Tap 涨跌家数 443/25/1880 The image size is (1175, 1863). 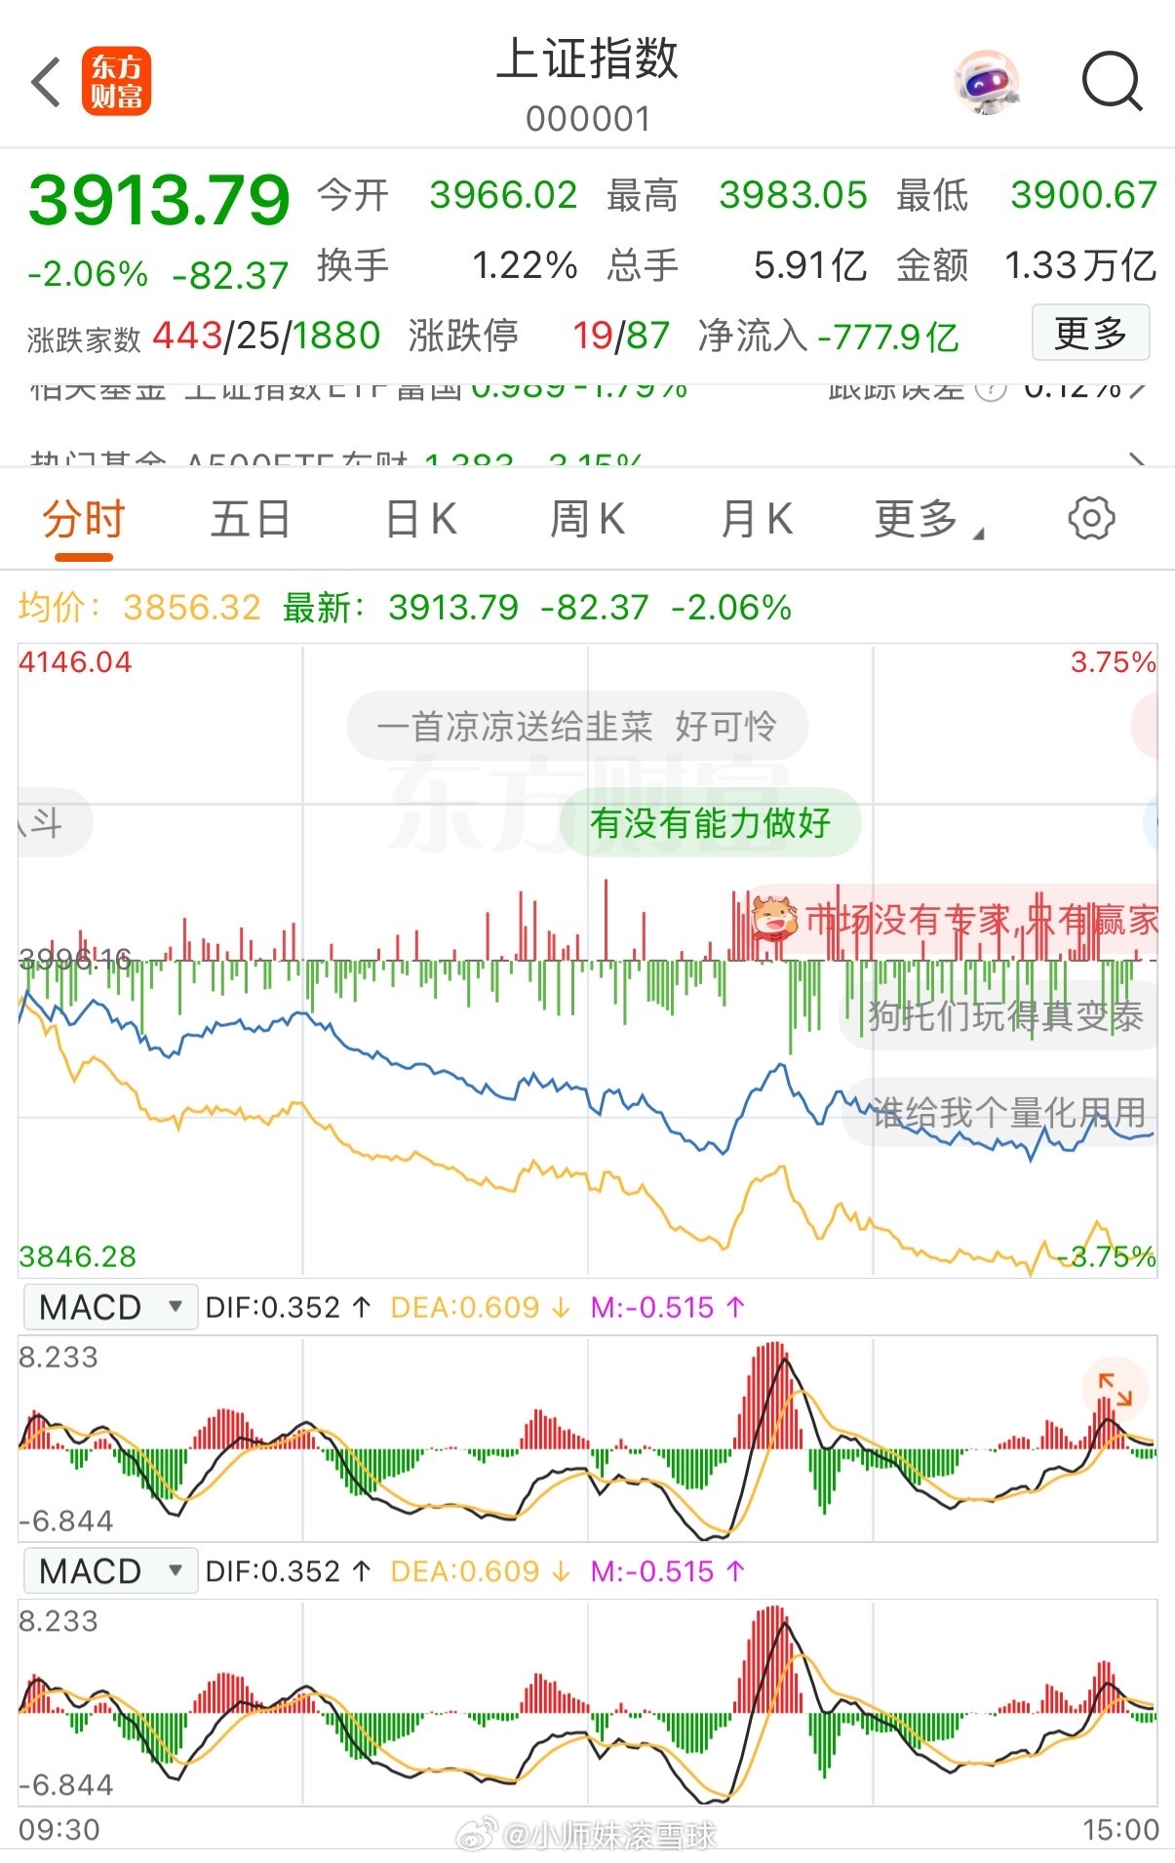[204, 337]
